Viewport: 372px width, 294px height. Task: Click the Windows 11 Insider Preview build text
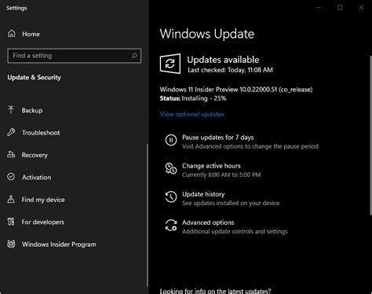coord(236,90)
